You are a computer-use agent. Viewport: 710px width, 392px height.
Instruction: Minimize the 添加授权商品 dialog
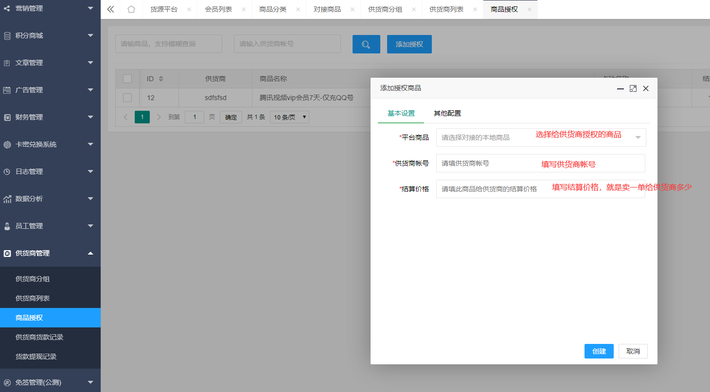tap(621, 88)
